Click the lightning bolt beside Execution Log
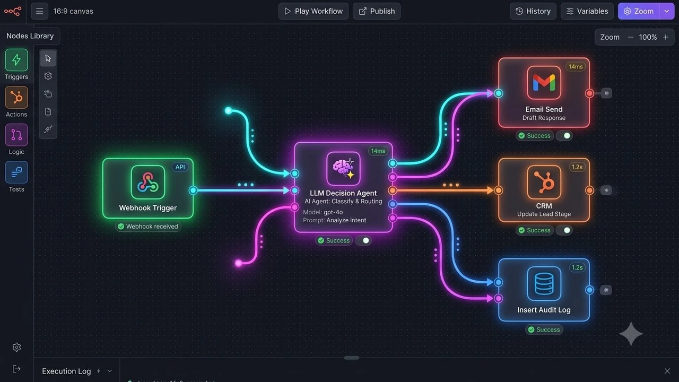 click(x=99, y=371)
